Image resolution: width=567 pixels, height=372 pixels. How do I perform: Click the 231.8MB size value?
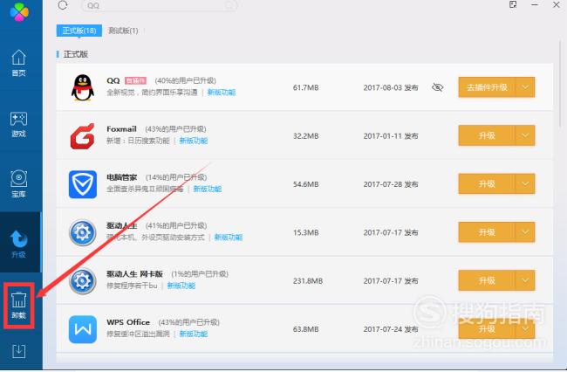pos(308,281)
